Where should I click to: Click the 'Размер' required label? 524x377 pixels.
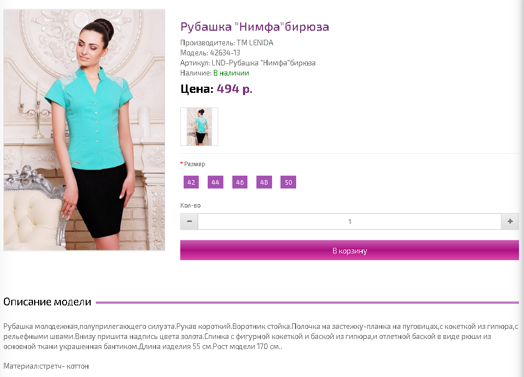(x=194, y=164)
